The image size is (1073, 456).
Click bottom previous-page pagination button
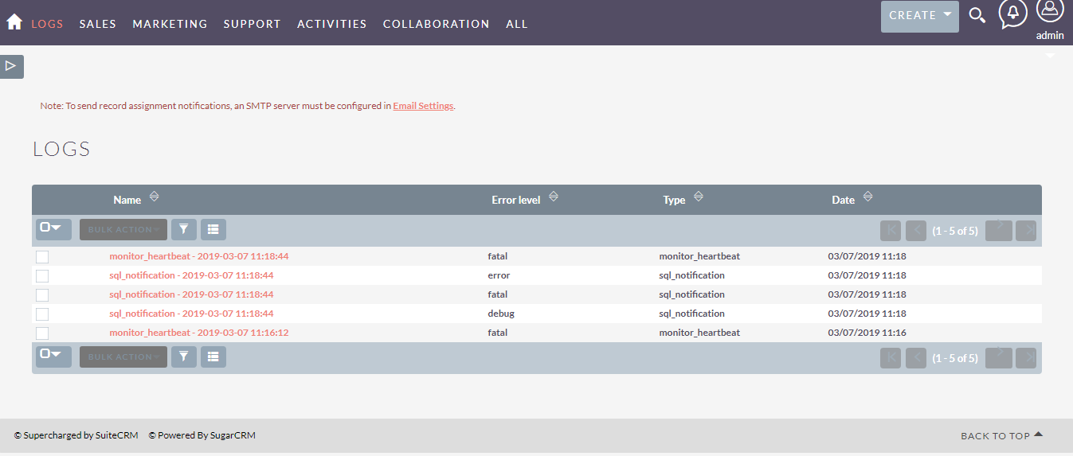tap(916, 357)
